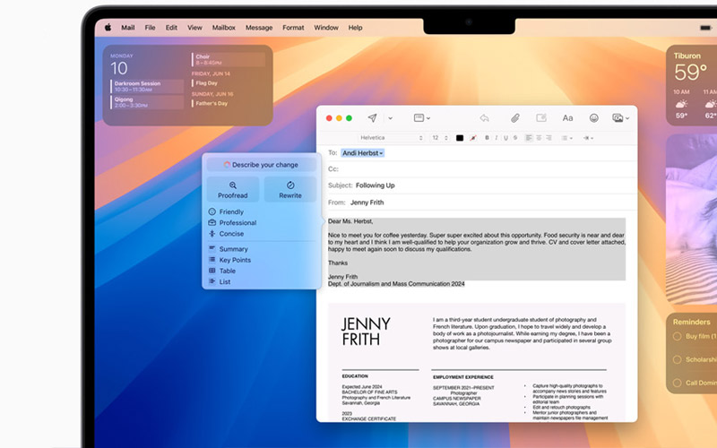Screen dimensions: 717x448
Task: Choose the Friendly tone option
Action: pyautogui.click(x=227, y=211)
